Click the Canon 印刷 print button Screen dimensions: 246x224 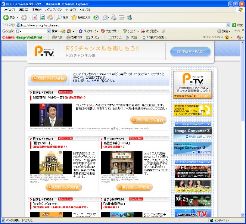pyautogui.click(x=57, y=37)
